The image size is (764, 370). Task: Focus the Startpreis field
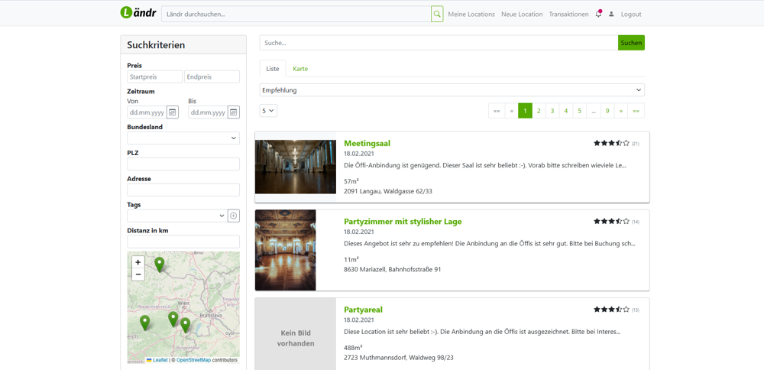[x=154, y=76]
